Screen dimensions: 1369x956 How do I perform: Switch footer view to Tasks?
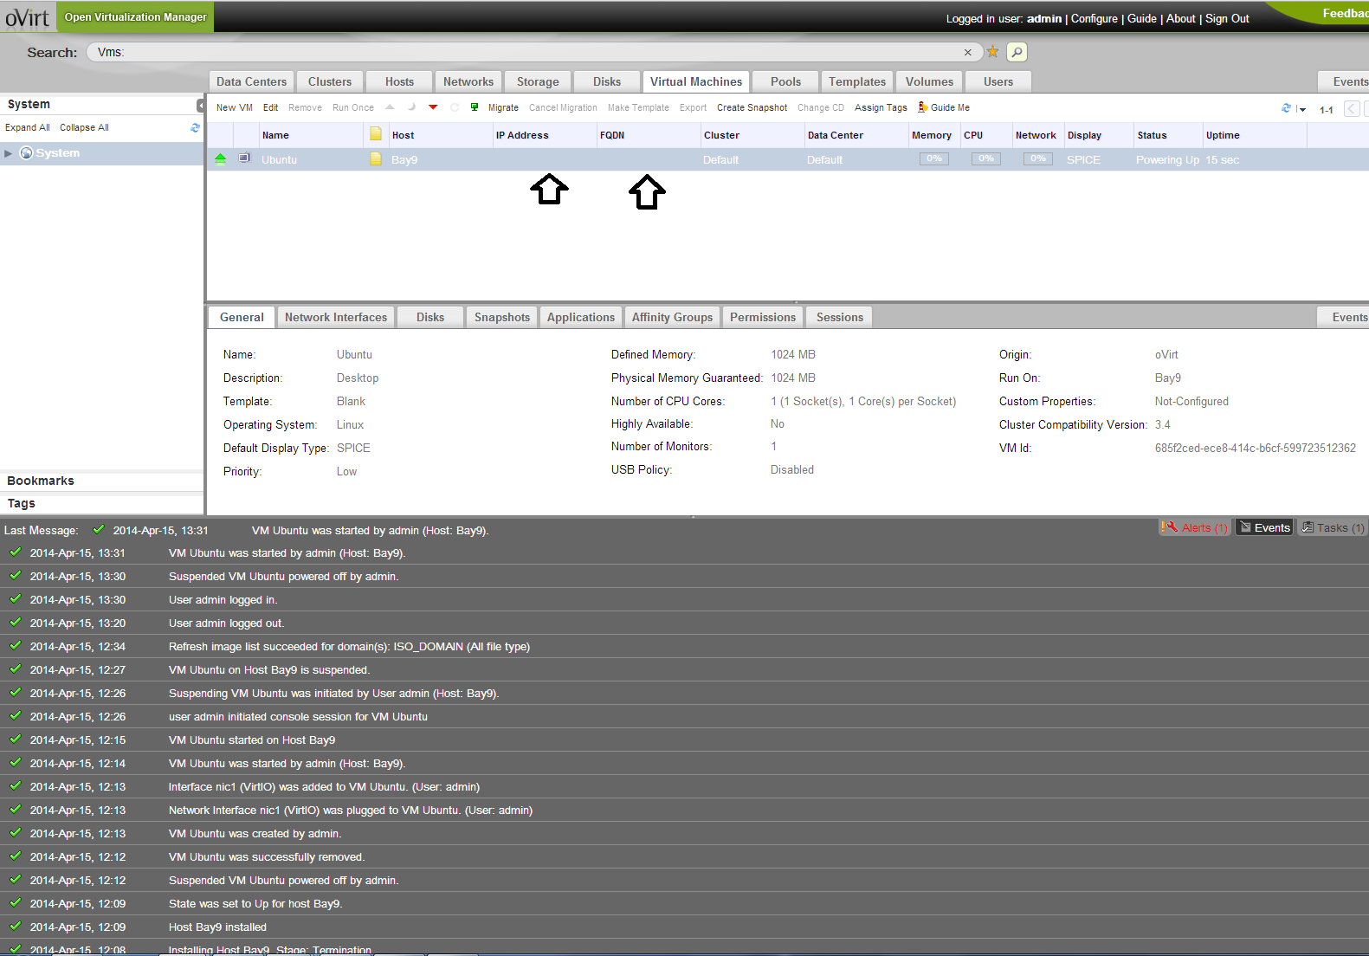(1333, 527)
